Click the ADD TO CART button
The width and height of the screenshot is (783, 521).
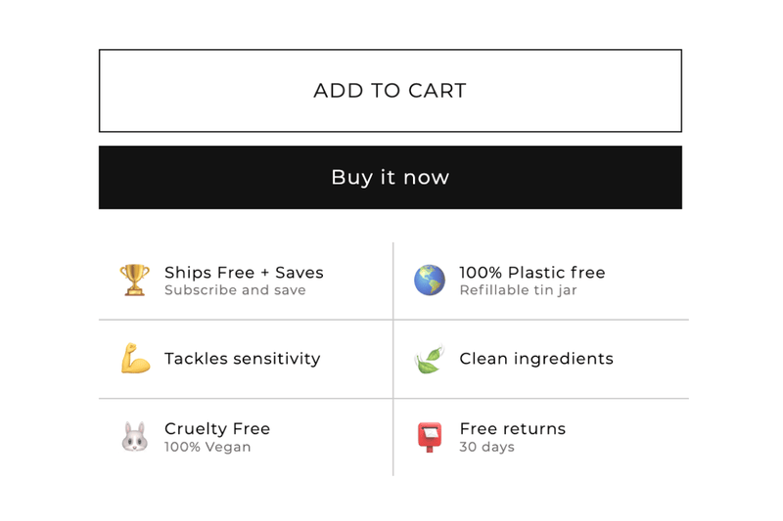pos(390,91)
